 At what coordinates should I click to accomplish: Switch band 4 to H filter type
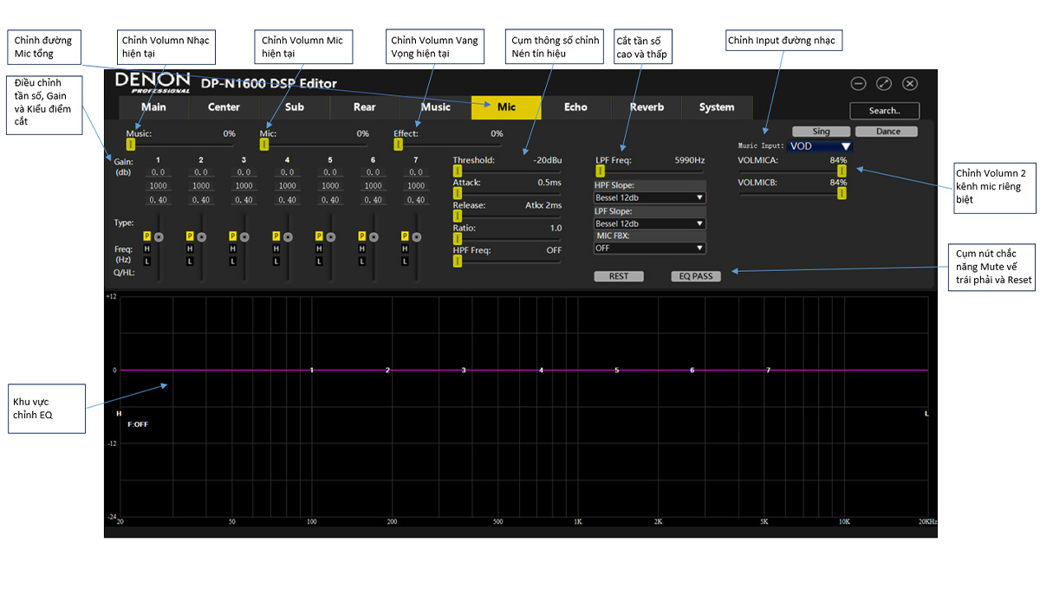coord(276,249)
